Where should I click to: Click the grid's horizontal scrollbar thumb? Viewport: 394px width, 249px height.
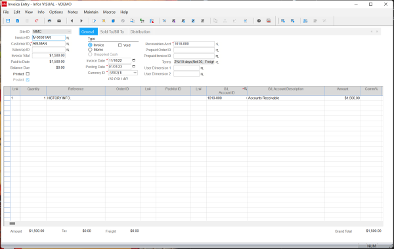12,223
